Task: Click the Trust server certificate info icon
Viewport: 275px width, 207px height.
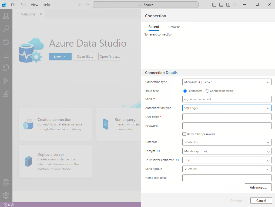Action: click(177, 160)
